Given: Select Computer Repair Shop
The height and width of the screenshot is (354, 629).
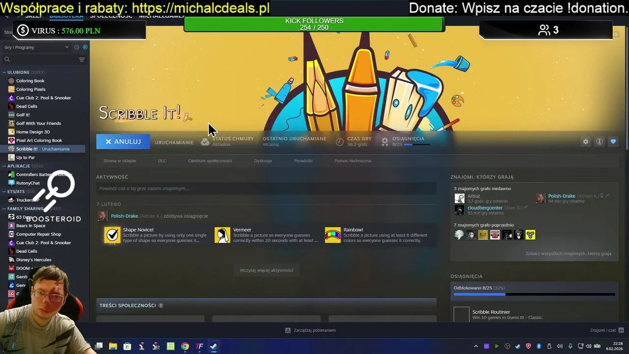Looking at the screenshot, I should [38, 234].
